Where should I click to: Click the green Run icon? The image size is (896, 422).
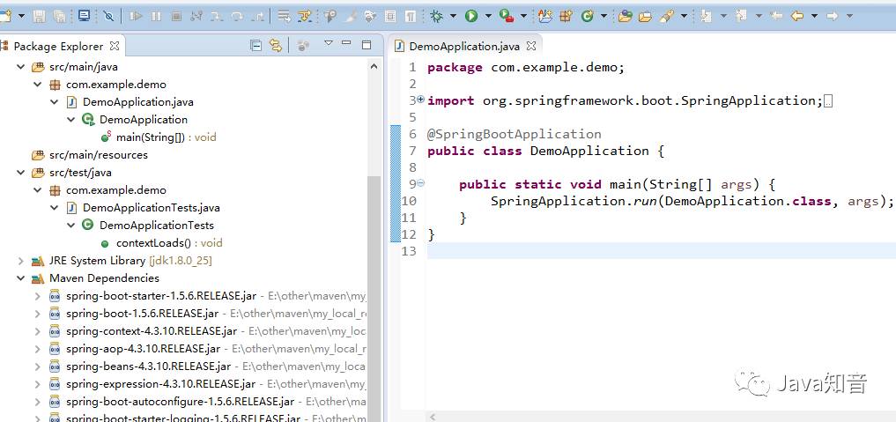coord(471,17)
